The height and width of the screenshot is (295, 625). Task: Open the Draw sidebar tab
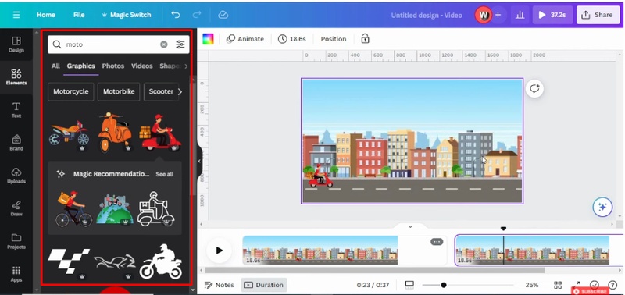coord(16,208)
